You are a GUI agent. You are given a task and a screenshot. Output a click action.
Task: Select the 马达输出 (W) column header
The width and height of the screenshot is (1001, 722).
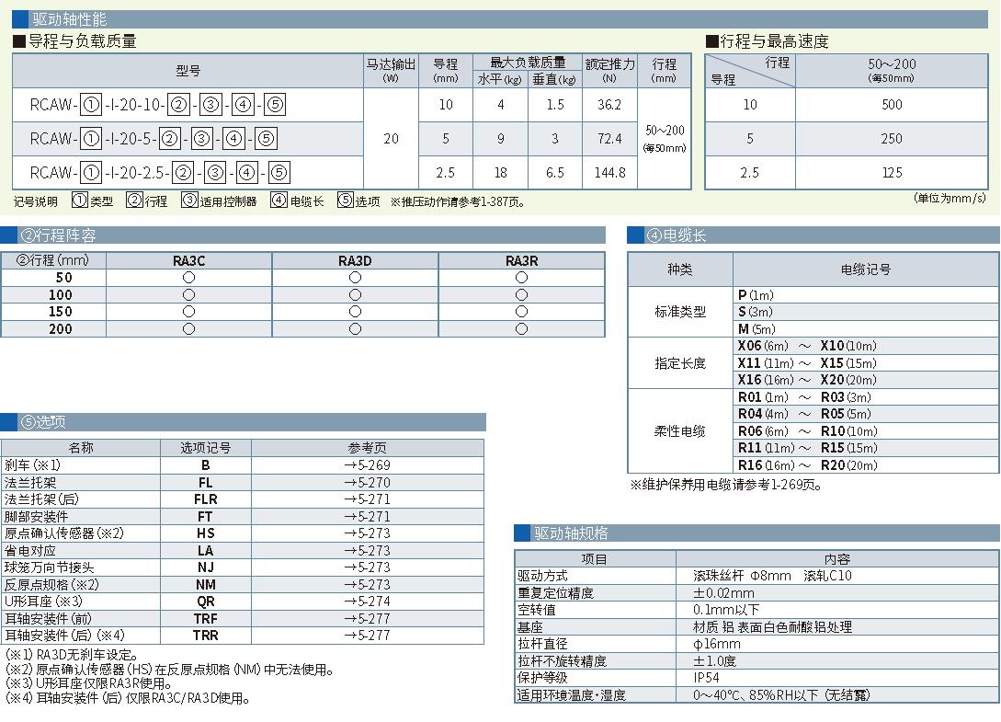tap(391, 70)
